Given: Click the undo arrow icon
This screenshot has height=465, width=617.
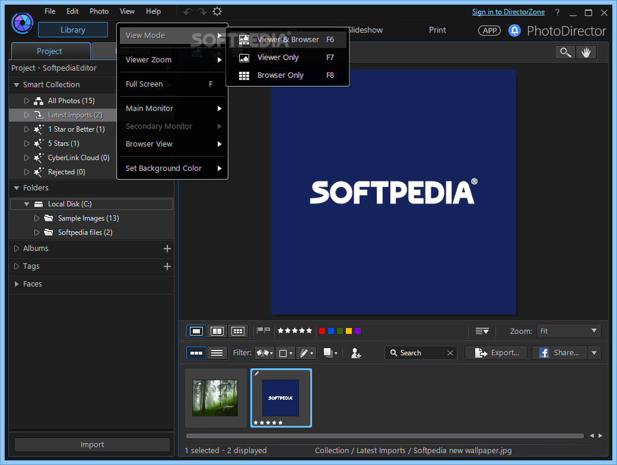Looking at the screenshot, I should point(187,12).
